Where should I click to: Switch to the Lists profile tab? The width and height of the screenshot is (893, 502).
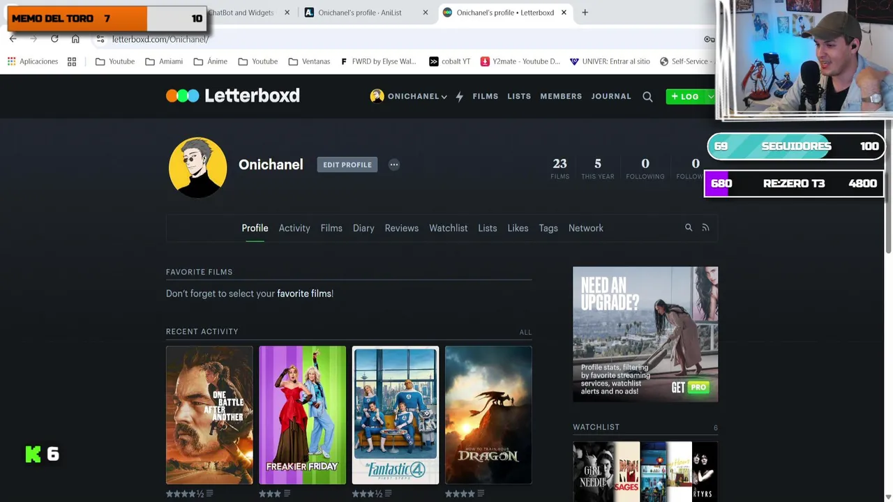[x=488, y=228]
